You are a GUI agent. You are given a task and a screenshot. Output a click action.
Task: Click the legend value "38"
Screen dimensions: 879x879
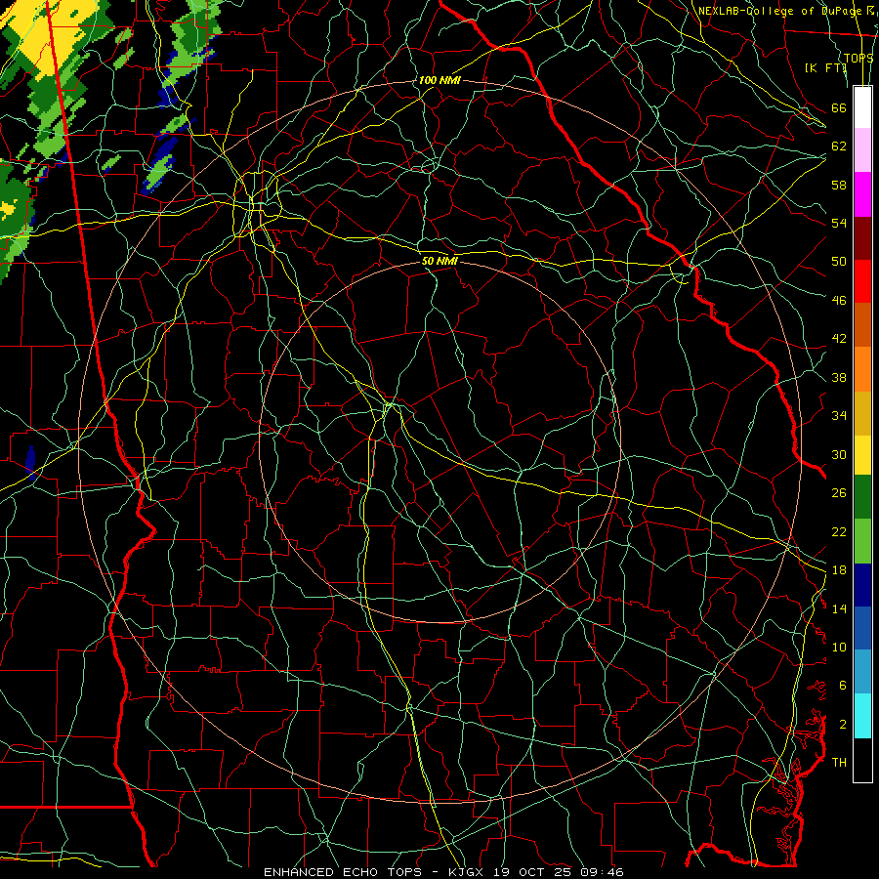839,377
